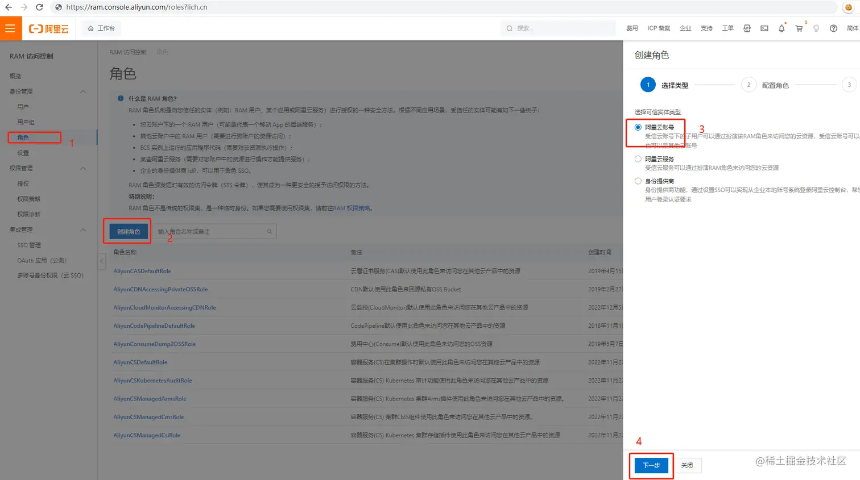Reload the page with refresh icon
Viewport: 860px width, 480px height.
(x=39, y=7)
